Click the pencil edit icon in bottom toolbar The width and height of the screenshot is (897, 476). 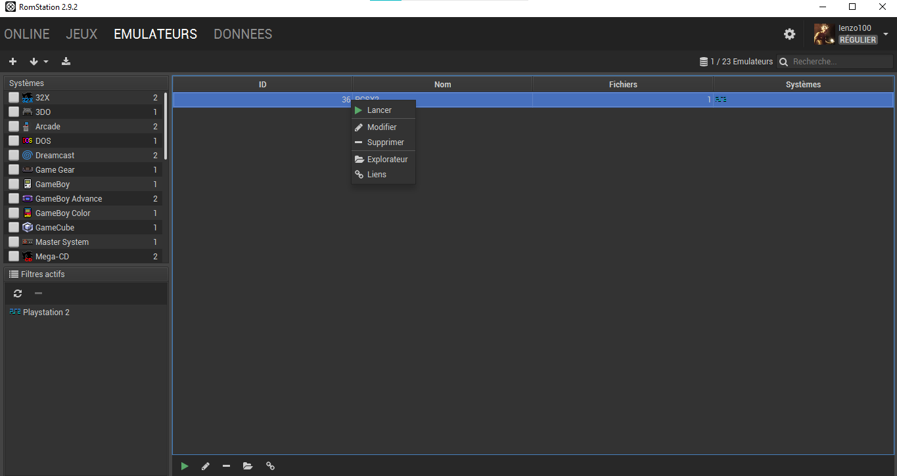pyautogui.click(x=206, y=466)
